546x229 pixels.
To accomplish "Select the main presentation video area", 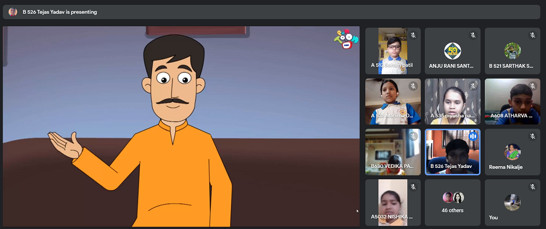I will [180, 127].
